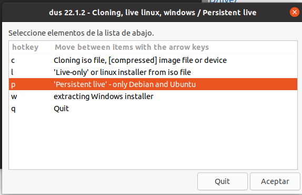The height and width of the screenshot is (195, 302).
Task: Click the empty area below list items
Action: coord(153,142)
